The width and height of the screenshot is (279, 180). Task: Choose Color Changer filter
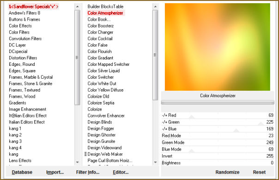pyautogui.click(x=100, y=32)
